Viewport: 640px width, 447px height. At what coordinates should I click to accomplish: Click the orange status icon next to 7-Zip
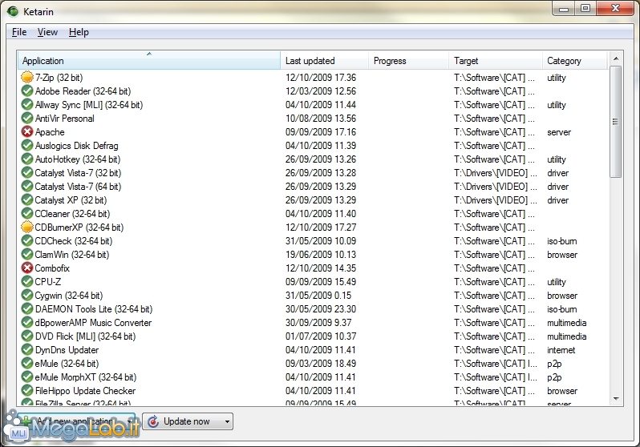(27, 77)
